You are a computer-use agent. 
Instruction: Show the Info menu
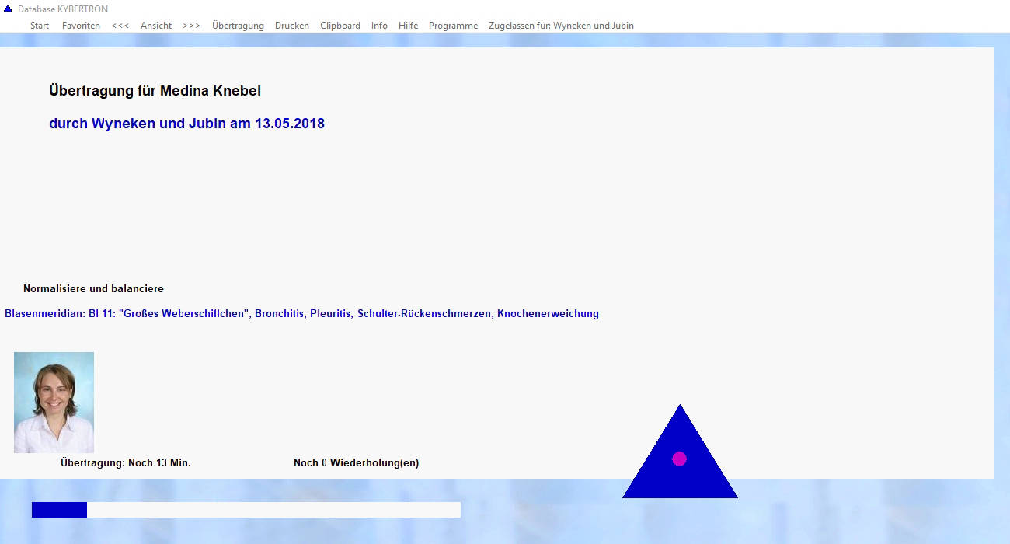tap(379, 26)
